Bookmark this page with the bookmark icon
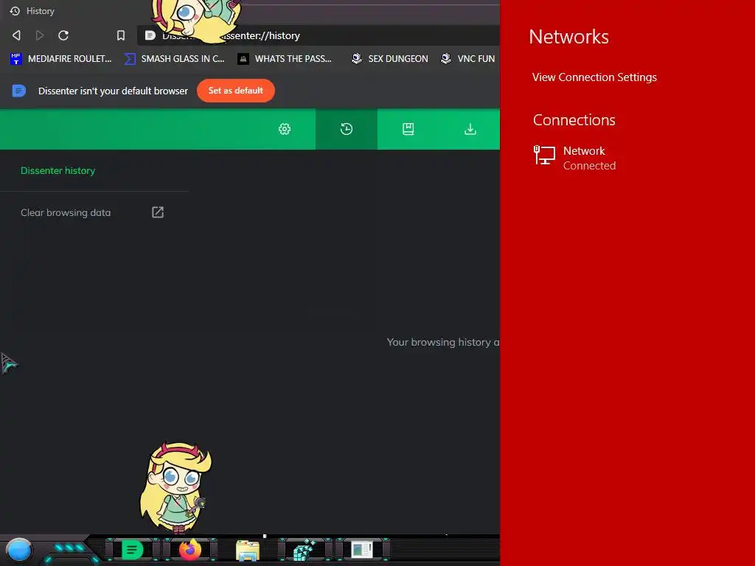The height and width of the screenshot is (566, 755). (x=121, y=35)
